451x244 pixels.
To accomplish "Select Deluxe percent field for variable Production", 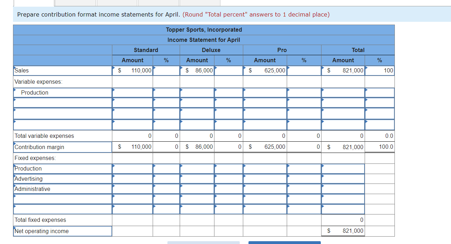I will click(228, 92).
